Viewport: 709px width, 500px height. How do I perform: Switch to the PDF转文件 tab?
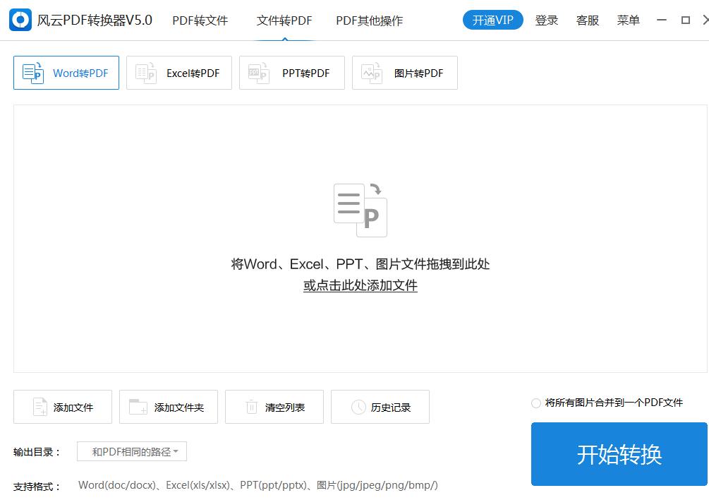[200, 20]
